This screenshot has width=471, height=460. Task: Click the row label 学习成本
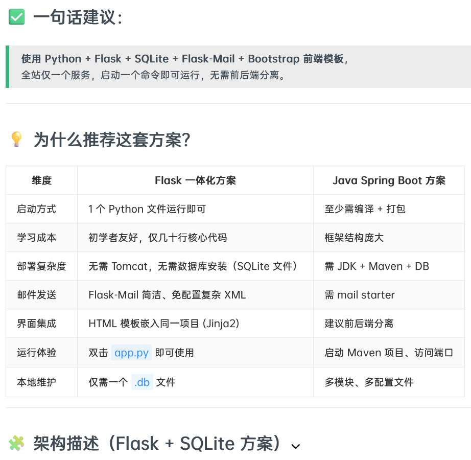click(x=37, y=237)
